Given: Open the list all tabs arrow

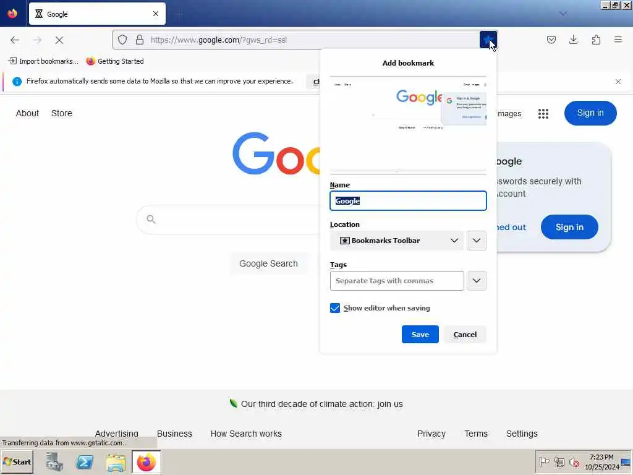Looking at the screenshot, I should pyautogui.click(x=563, y=14).
